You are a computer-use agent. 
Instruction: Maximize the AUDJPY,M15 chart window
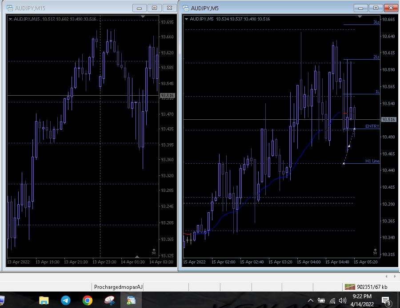154,8
